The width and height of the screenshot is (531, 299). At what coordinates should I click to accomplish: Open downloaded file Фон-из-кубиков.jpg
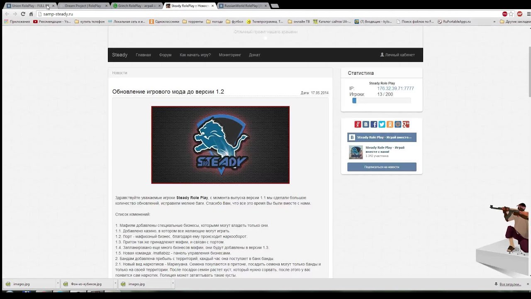[86, 284]
